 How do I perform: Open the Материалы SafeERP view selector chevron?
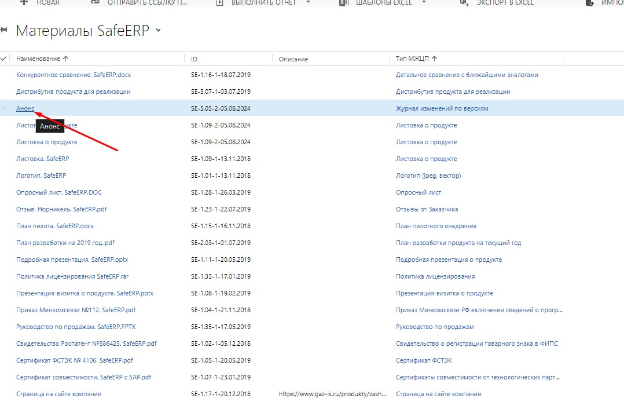tap(159, 30)
